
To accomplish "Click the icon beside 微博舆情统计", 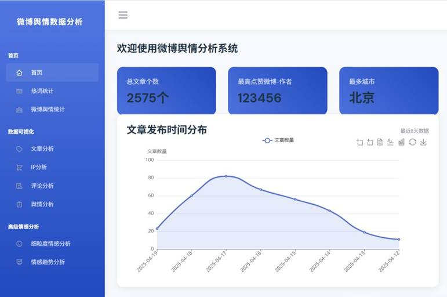I will point(19,110).
